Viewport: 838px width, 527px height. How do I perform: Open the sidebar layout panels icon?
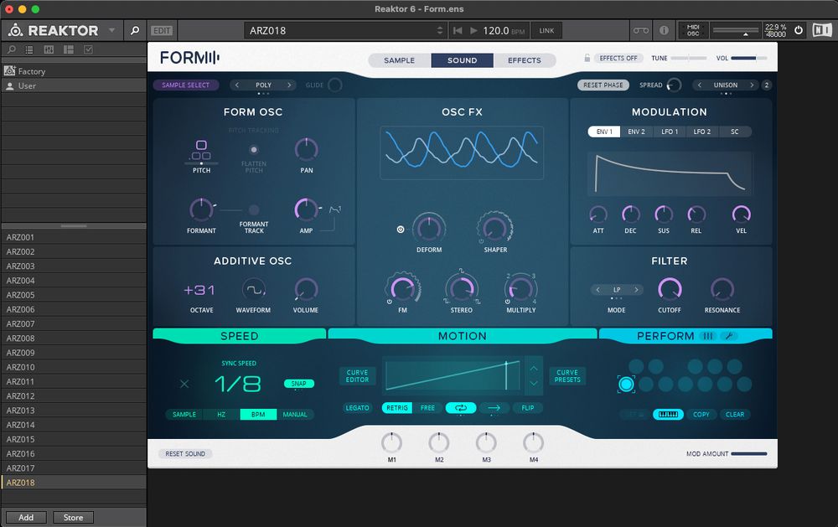click(69, 49)
